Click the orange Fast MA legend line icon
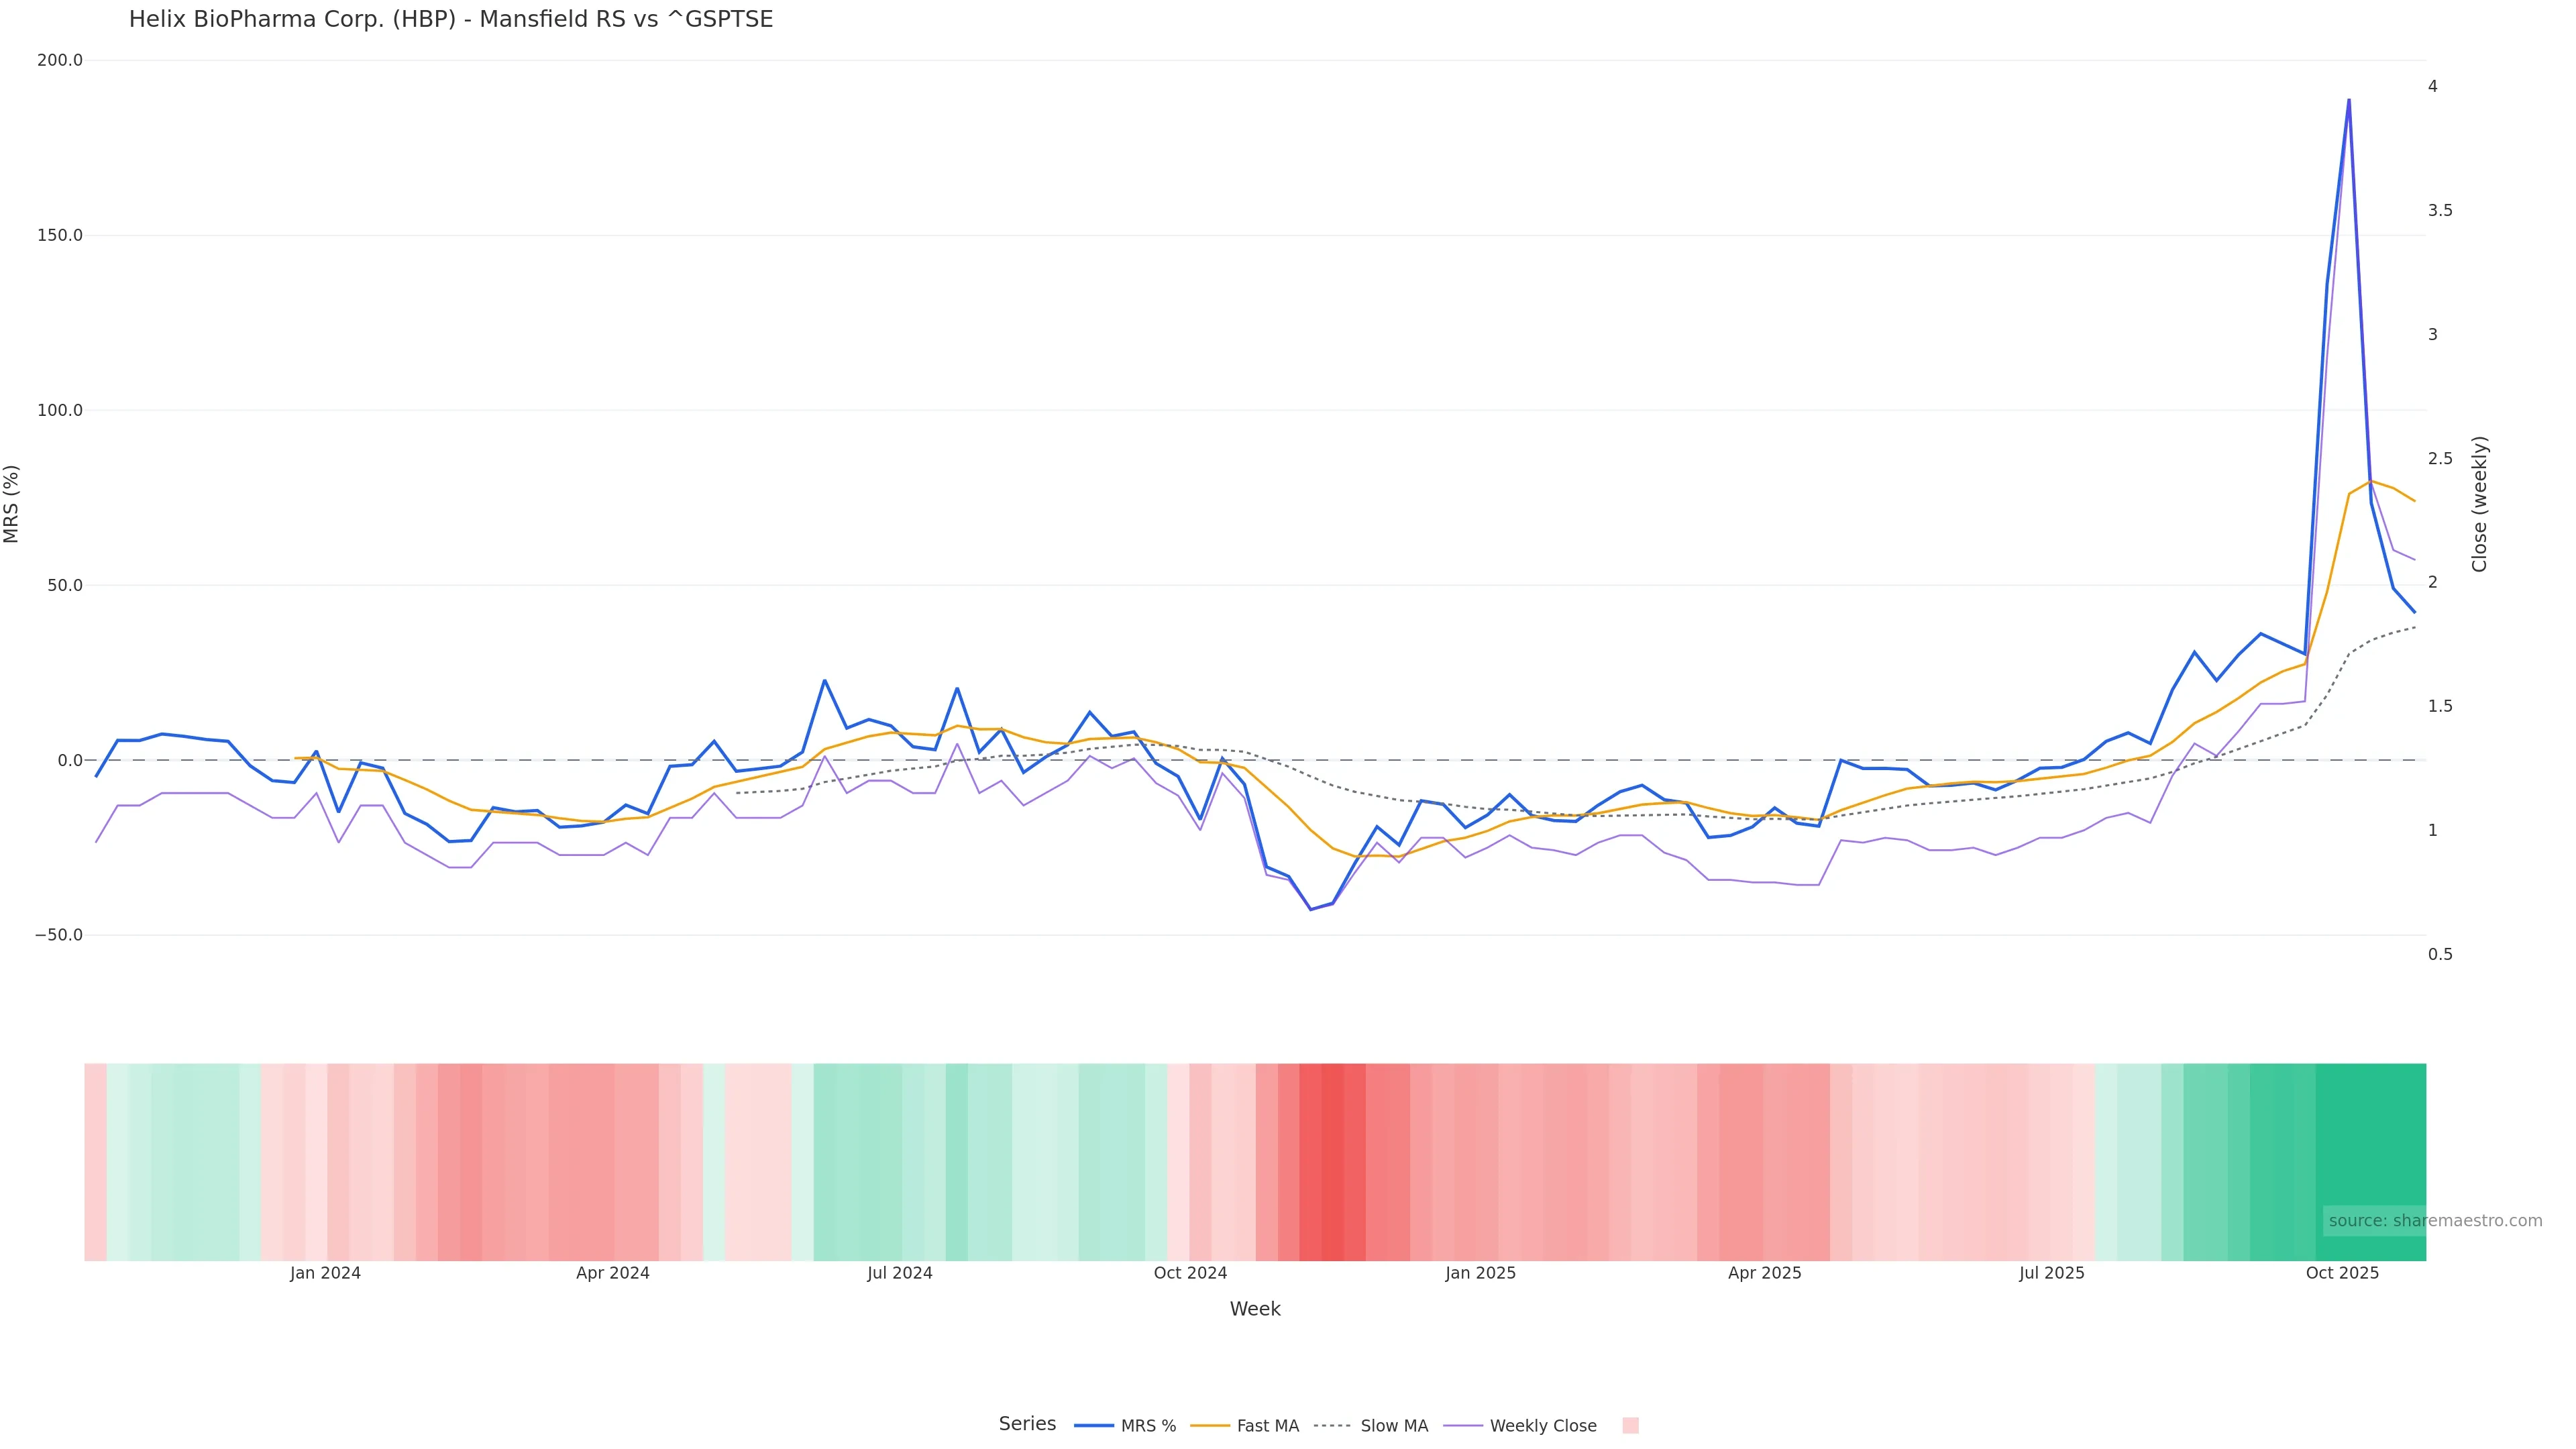2576x1449 pixels. (x=1210, y=1426)
